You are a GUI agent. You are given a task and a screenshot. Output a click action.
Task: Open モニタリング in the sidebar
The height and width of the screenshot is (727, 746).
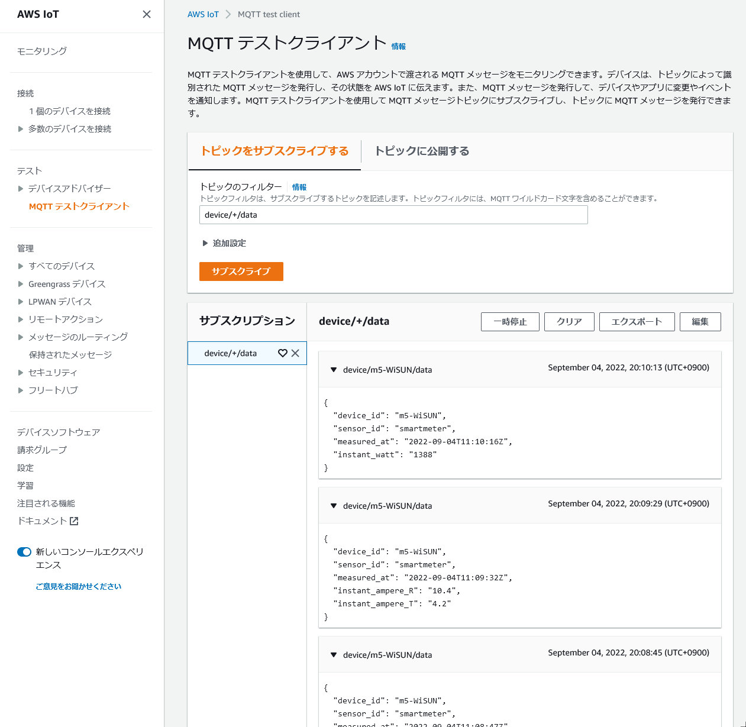coord(42,51)
